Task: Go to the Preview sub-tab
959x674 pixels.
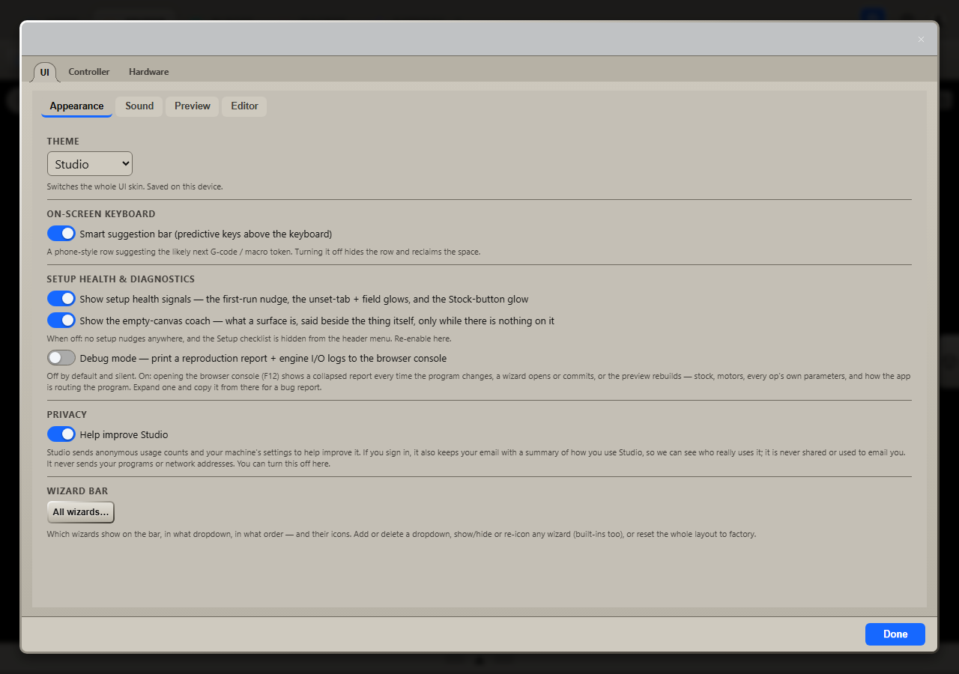Action: point(193,106)
